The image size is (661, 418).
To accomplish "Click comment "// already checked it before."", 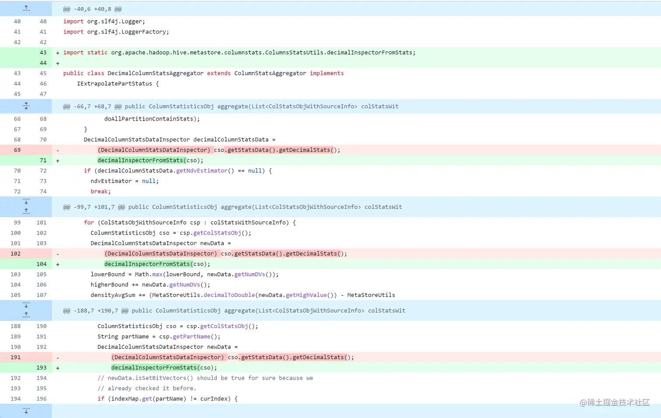I will click(147, 389).
